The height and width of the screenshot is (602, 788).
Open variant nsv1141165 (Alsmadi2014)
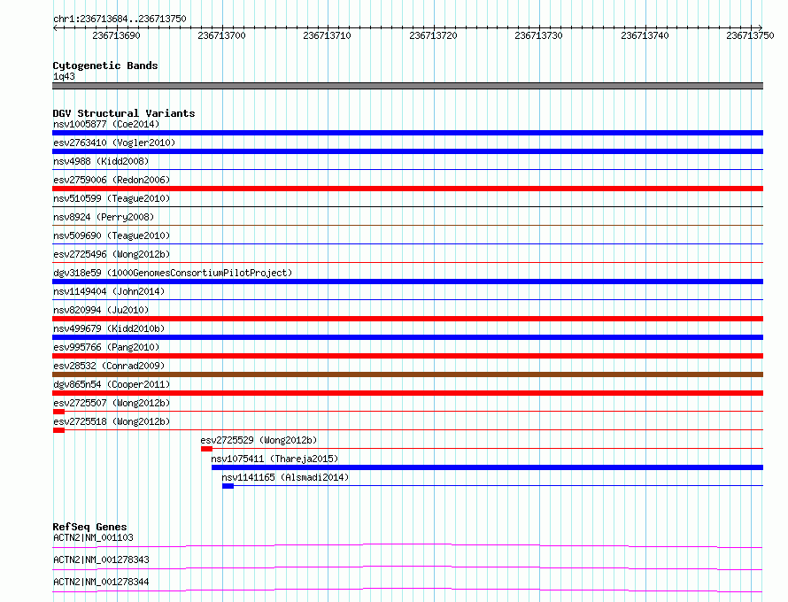(285, 477)
